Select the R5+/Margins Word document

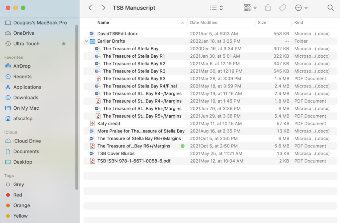pos(210,109)
